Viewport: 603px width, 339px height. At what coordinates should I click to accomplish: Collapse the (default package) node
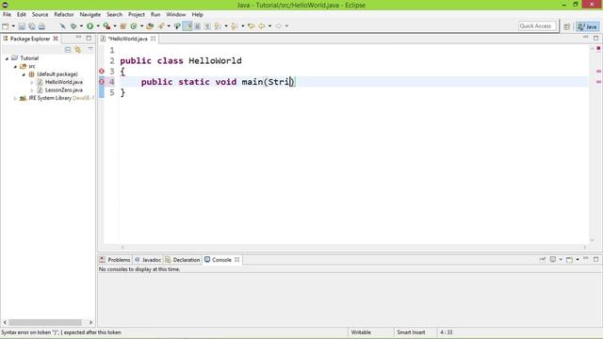point(24,74)
